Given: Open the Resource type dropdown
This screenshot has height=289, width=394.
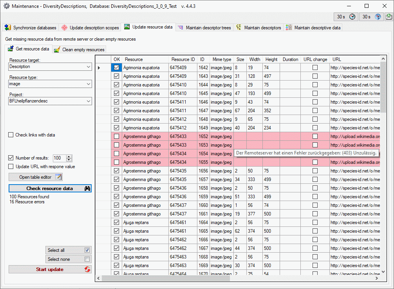Looking at the screenshot, I should click(88, 84).
